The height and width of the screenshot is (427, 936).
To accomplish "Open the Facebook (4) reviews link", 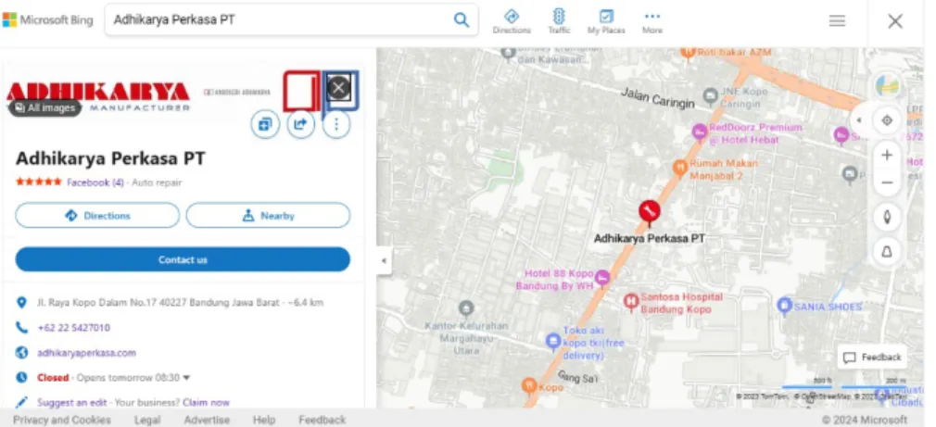I will (95, 182).
